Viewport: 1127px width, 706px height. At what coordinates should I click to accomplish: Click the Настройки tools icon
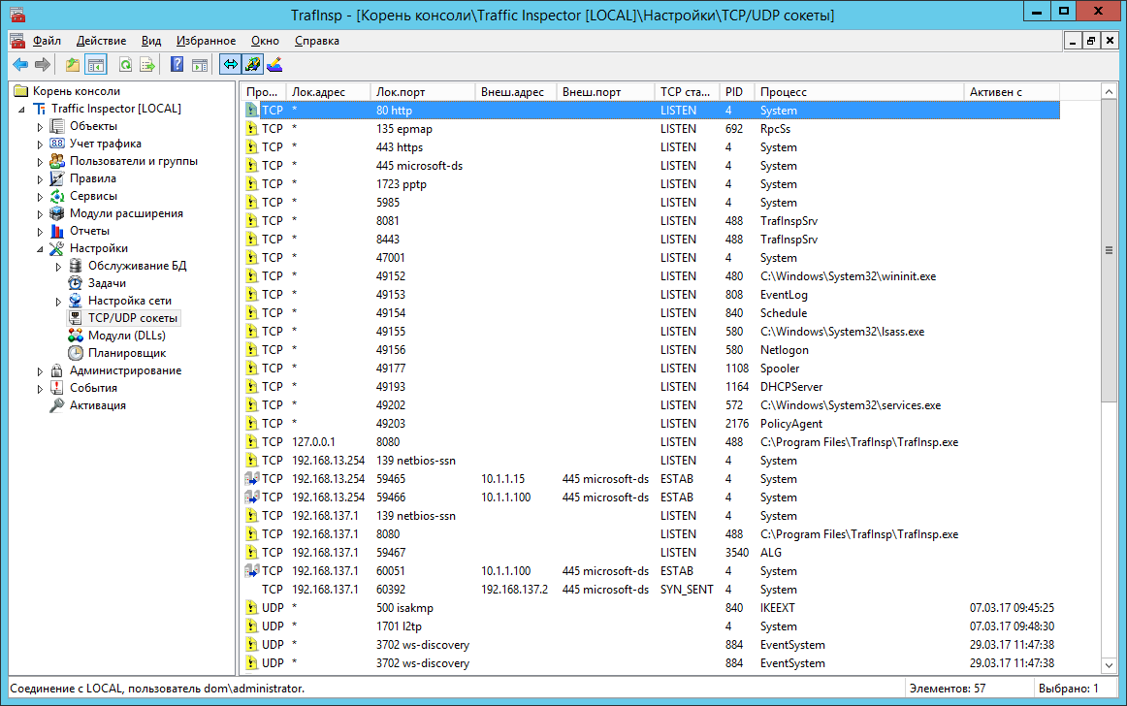coord(57,248)
